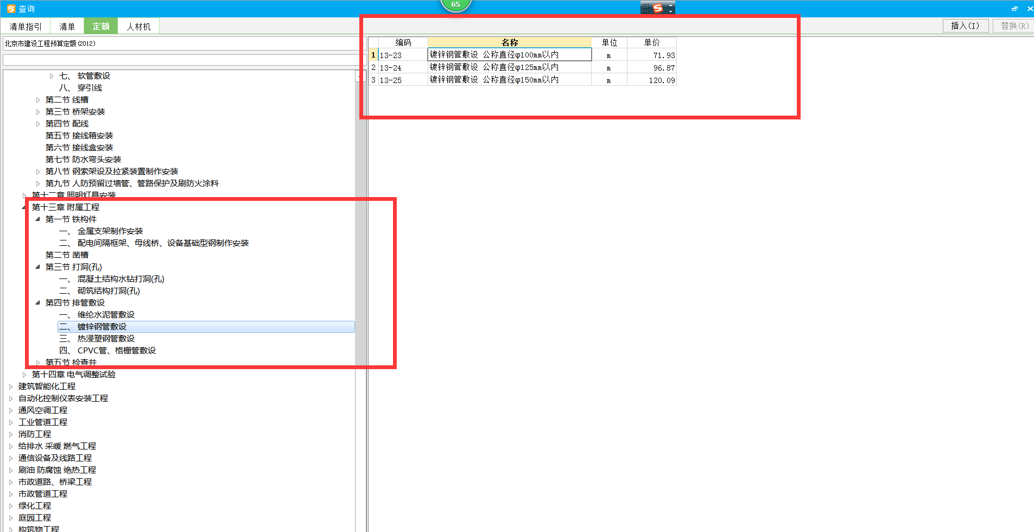Click the 名称 column header

coord(510,42)
